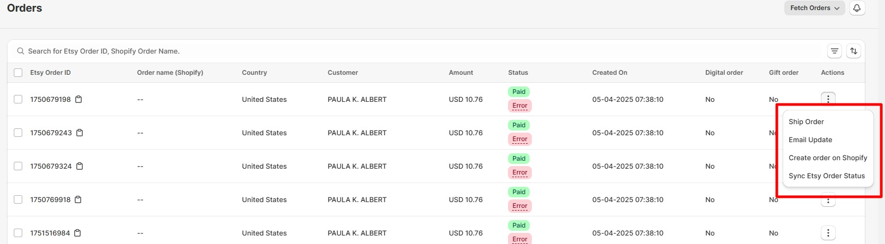Image resolution: width=885 pixels, height=244 pixels.
Task: Copy Etsy order ID 1751516984
Action: 77,233
